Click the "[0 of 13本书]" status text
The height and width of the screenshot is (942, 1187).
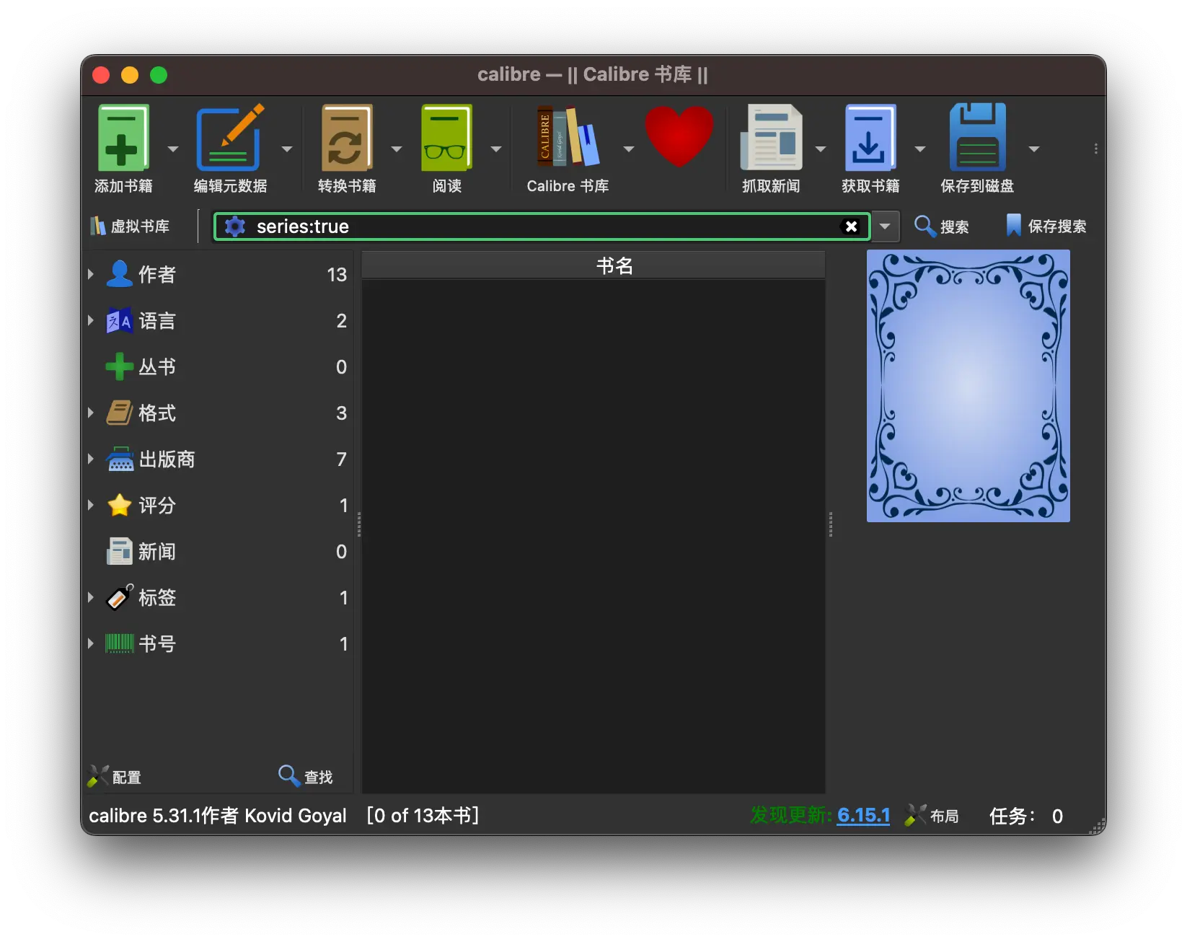[423, 816]
